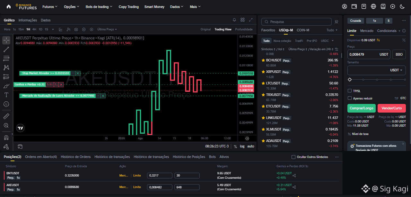Expand the Opções menu

tap(72, 6)
